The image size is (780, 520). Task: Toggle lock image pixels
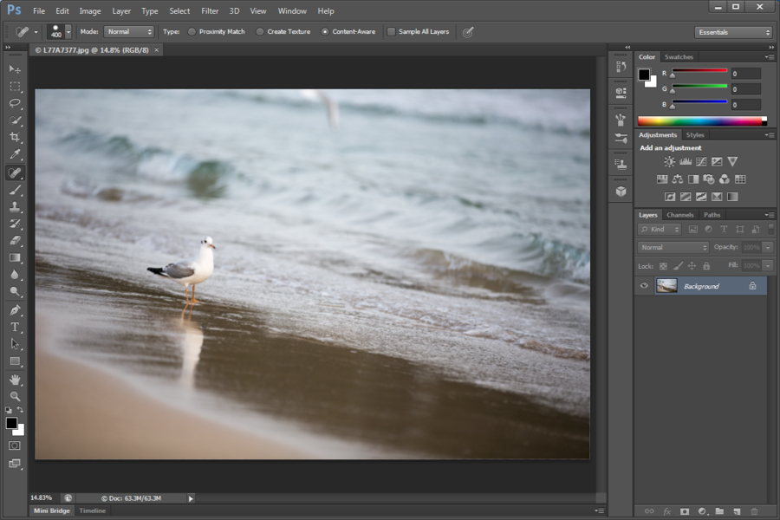tap(678, 266)
